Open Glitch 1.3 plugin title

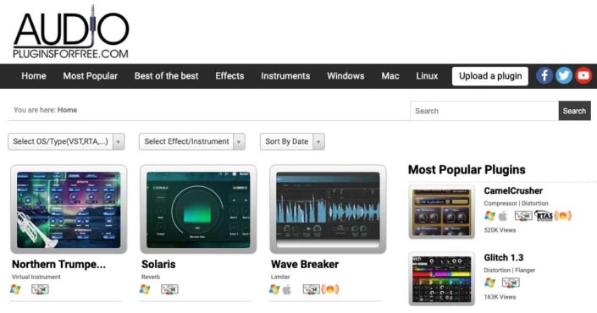(503, 257)
